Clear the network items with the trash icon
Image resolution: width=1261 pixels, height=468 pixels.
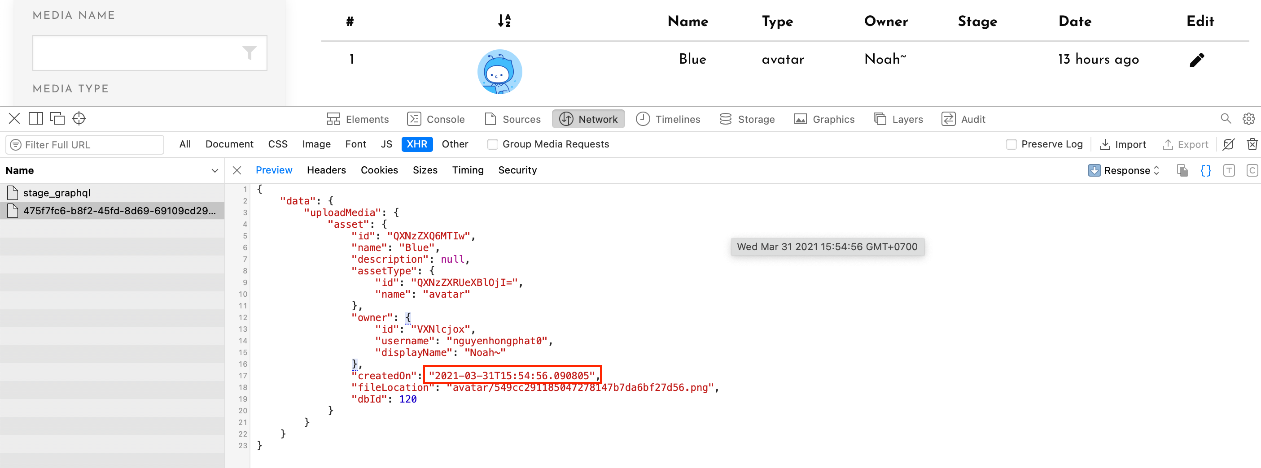click(x=1252, y=144)
